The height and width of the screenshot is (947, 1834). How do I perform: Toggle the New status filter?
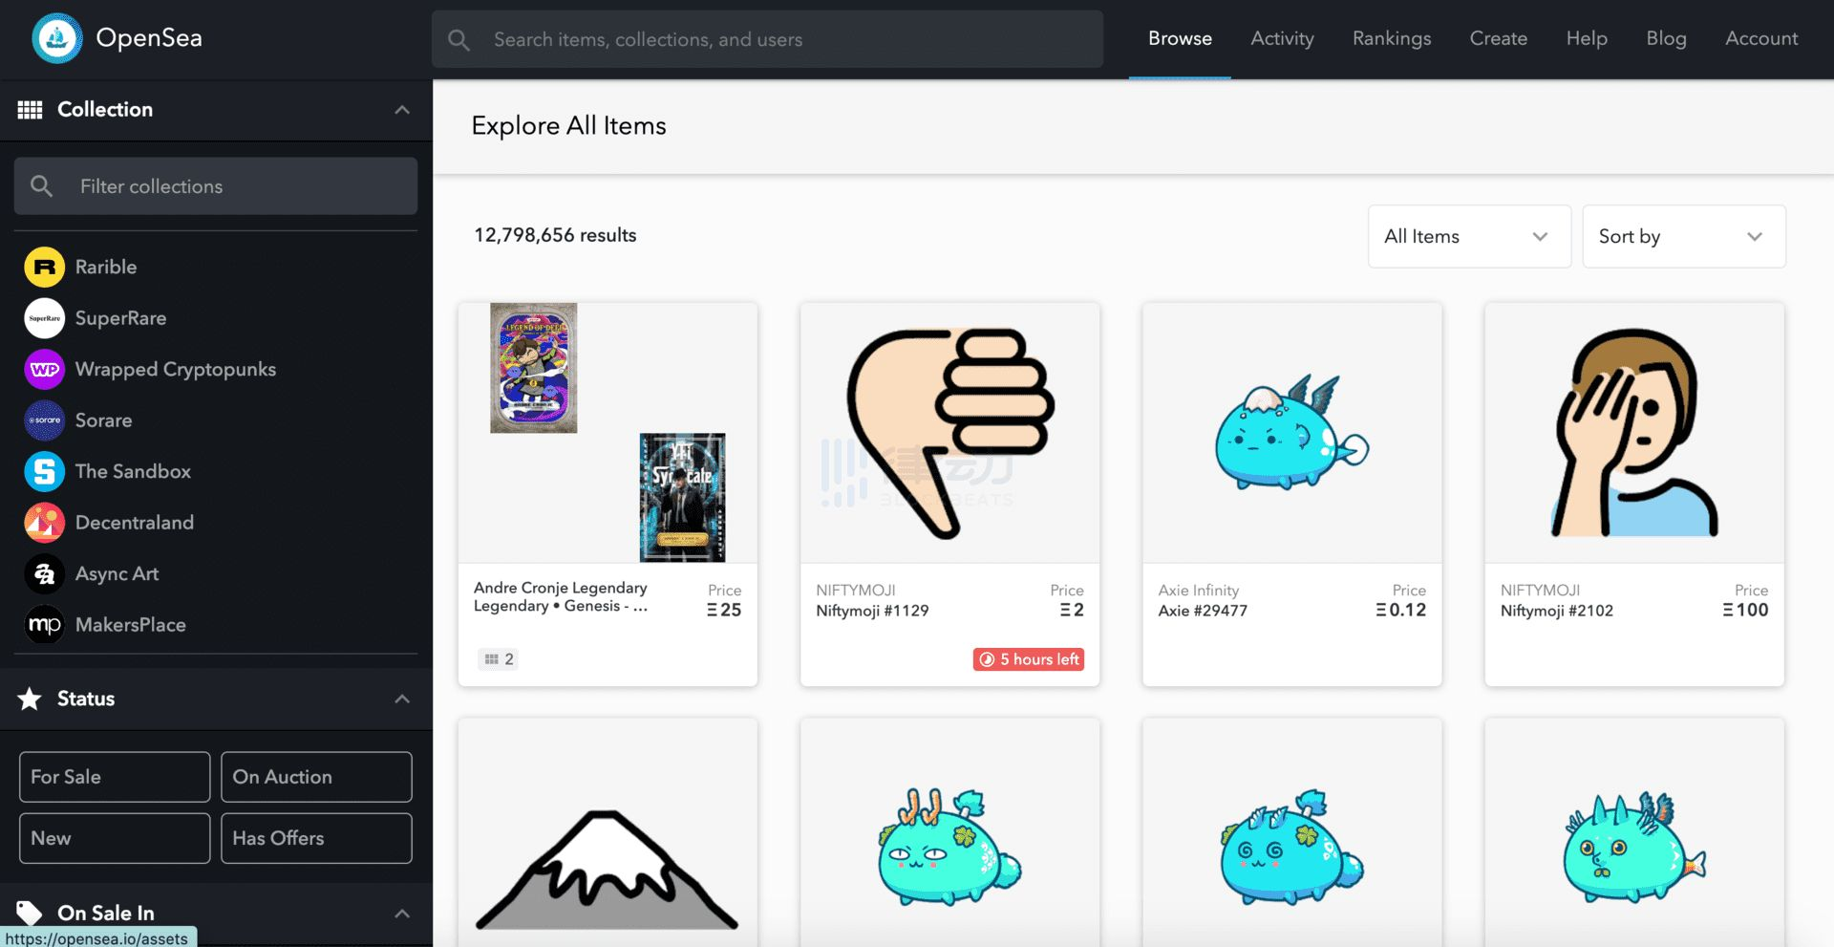click(x=115, y=838)
